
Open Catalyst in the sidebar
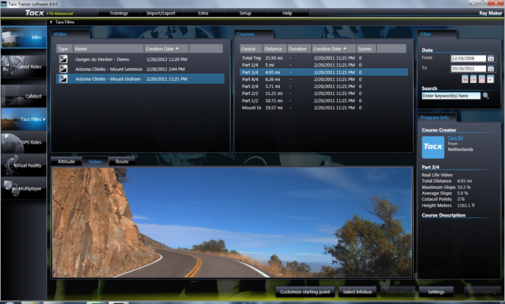click(24, 96)
